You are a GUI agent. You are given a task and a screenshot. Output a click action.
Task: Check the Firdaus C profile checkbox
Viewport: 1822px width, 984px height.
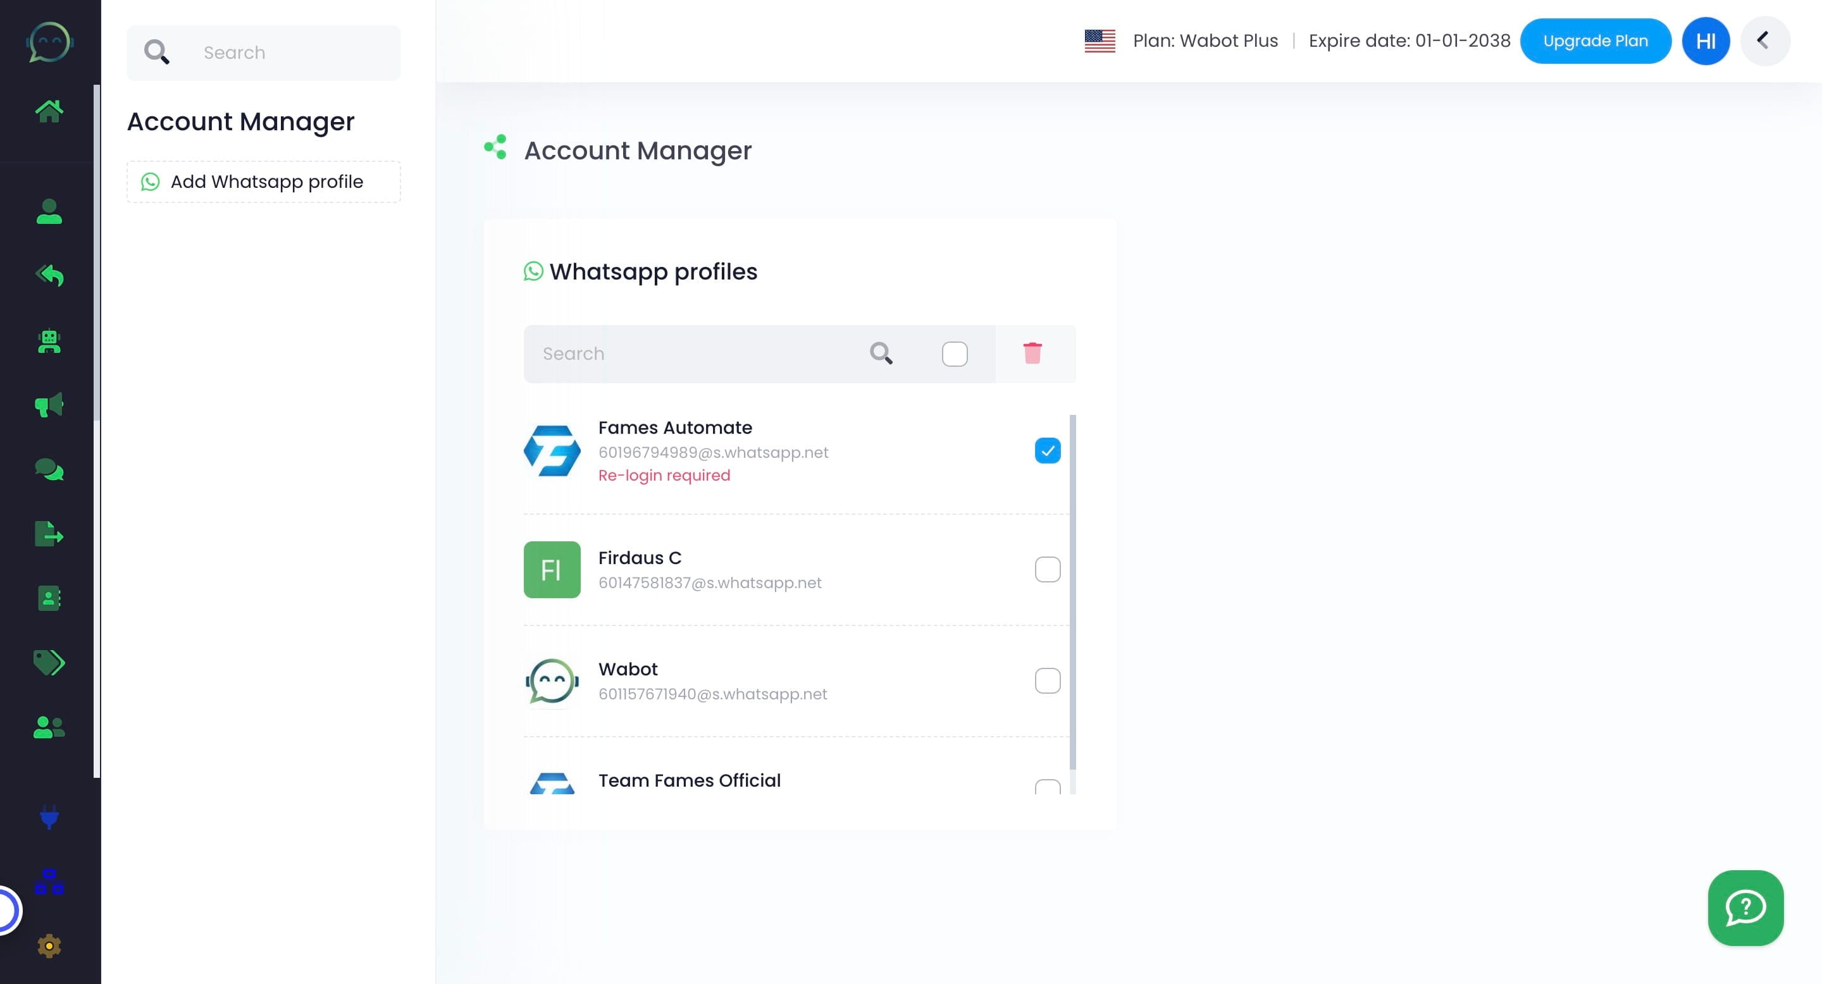coord(1047,570)
